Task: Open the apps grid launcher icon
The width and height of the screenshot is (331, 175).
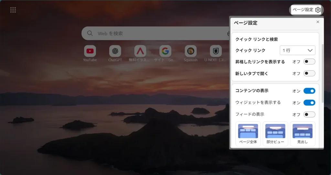Action: [13, 10]
